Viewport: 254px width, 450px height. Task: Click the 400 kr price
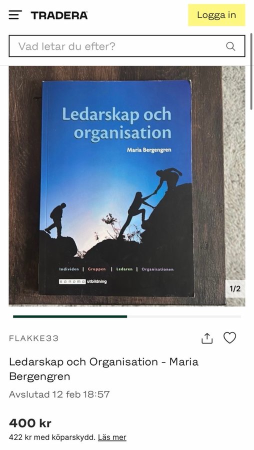tap(30, 423)
